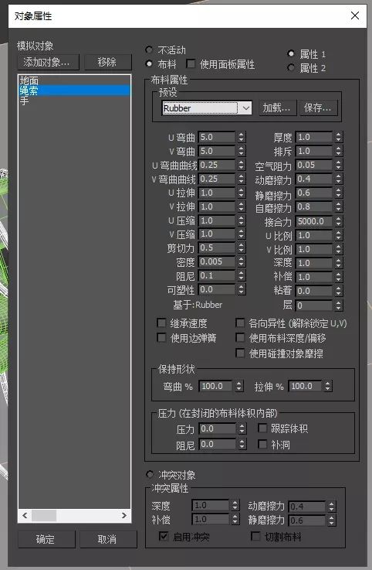
Task: Click the U 弯曲 spinner arrows
Action: click(242, 137)
